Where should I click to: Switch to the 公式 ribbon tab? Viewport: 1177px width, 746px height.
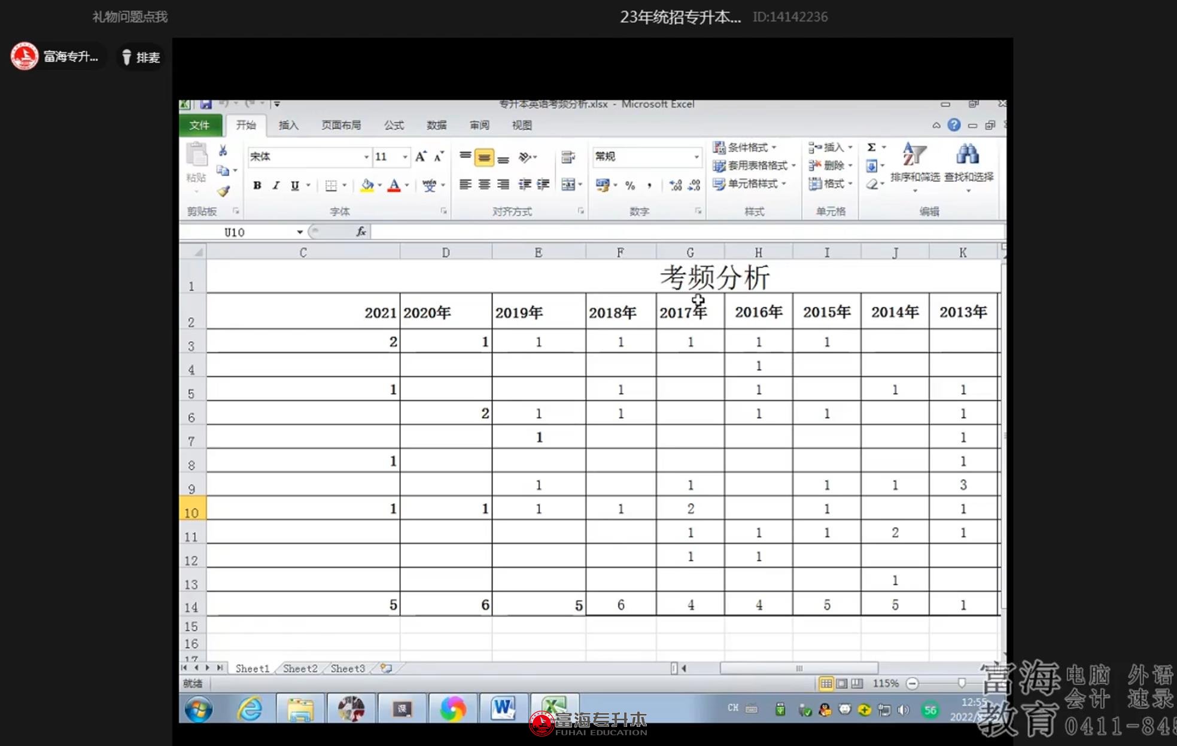[x=394, y=125]
